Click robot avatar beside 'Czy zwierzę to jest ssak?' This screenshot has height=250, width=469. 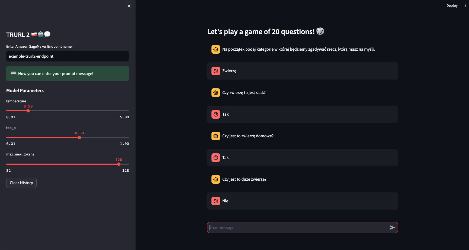click(216, 93)
